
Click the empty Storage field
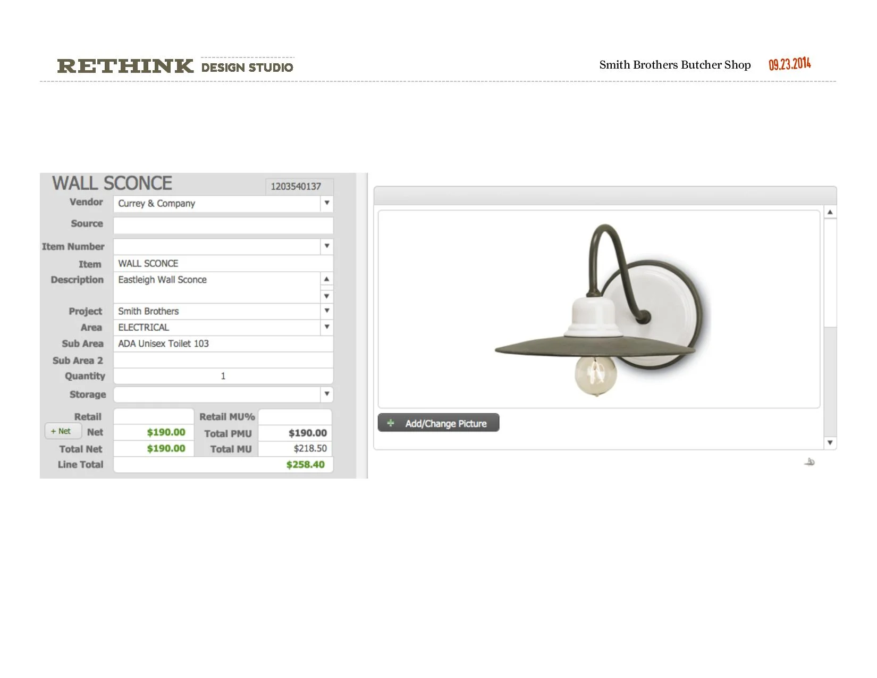217,394
